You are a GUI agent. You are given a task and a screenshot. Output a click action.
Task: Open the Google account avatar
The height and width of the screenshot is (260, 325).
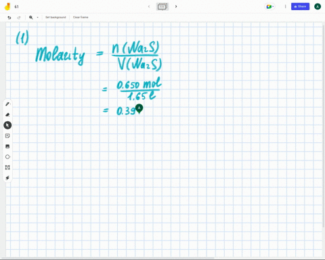(318, 7)
